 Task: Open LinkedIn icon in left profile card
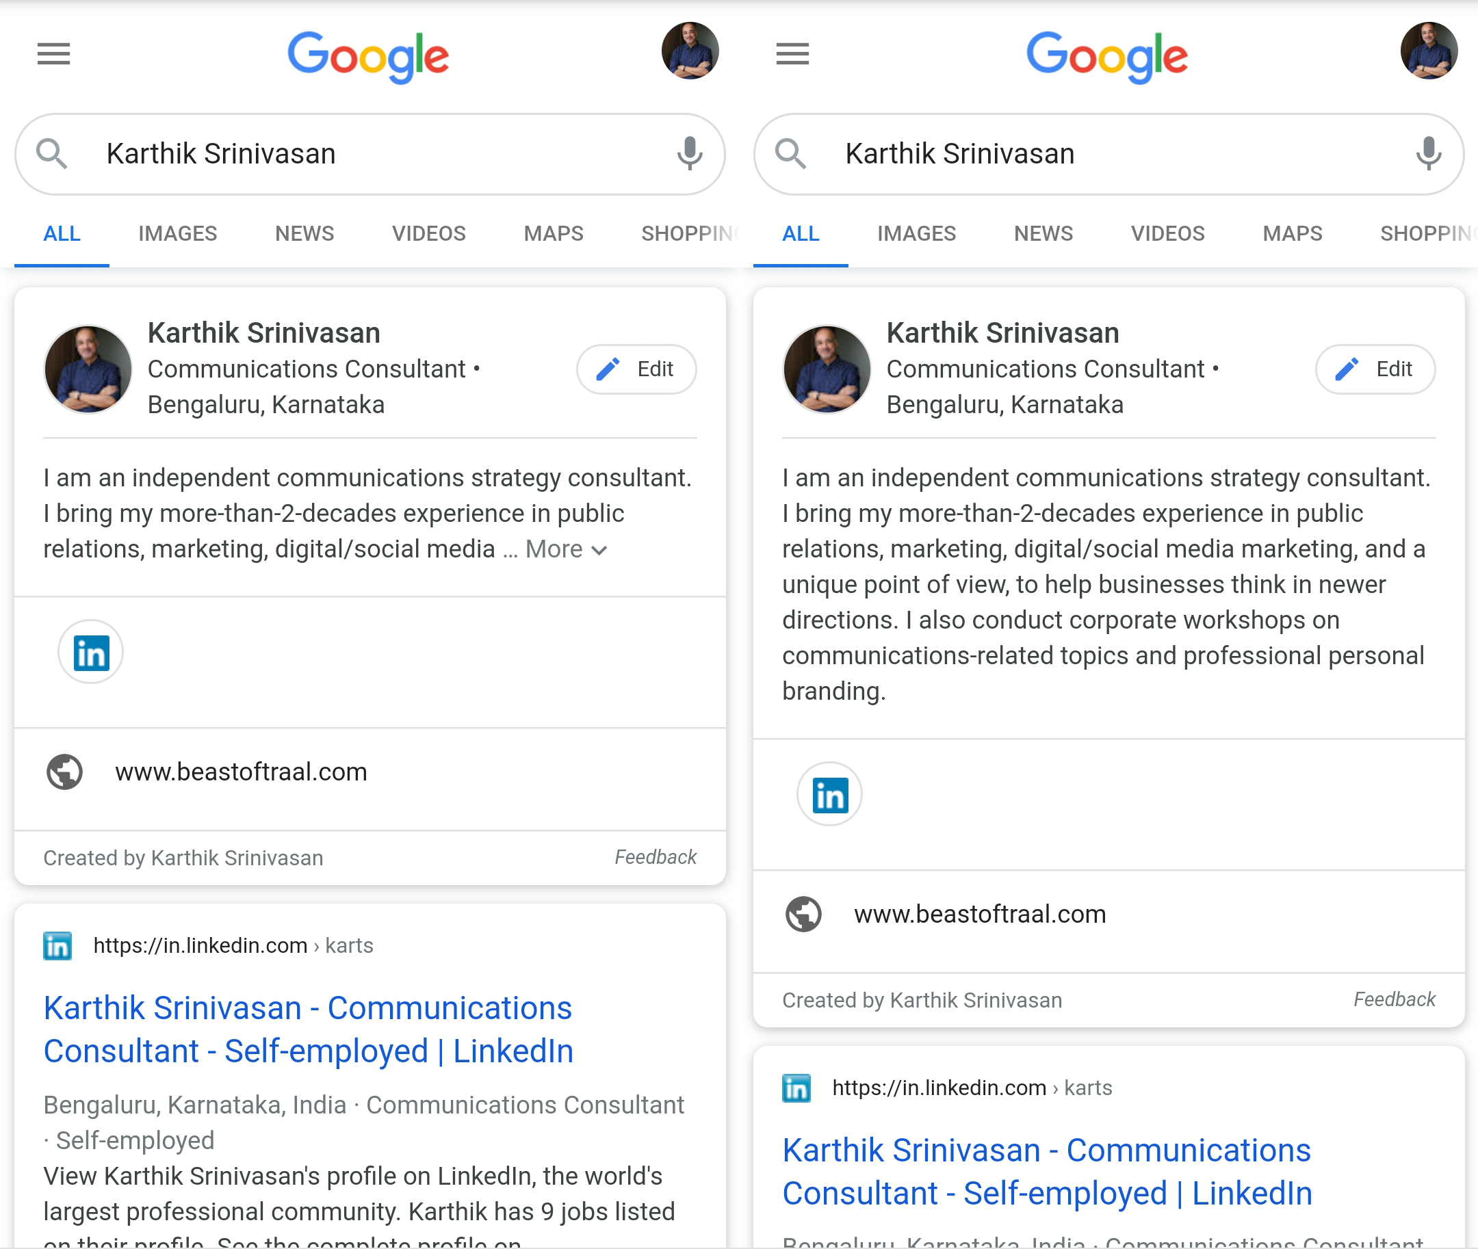(x=90, y=652)
